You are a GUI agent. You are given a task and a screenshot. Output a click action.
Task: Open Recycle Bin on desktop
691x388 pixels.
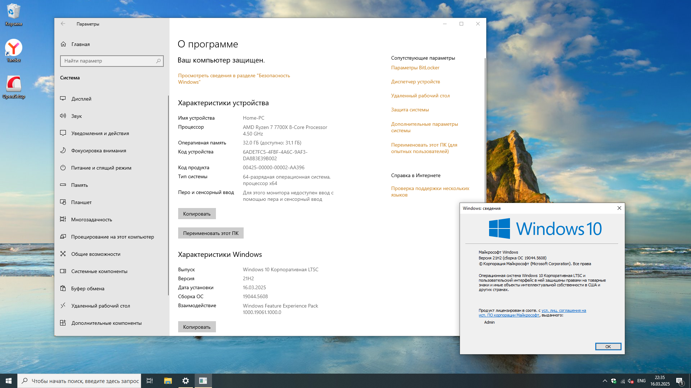pos(13,13)
